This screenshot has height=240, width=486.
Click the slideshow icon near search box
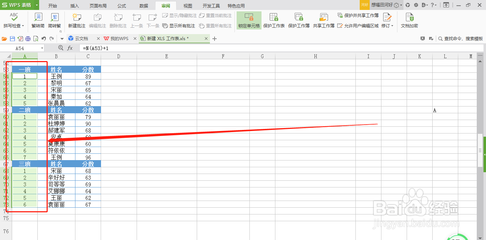coord(423,39)
